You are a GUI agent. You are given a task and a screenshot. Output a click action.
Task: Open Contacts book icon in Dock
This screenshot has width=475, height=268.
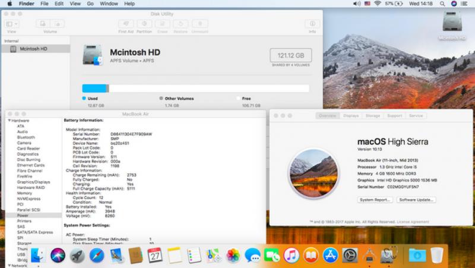[x=135, y=256]
